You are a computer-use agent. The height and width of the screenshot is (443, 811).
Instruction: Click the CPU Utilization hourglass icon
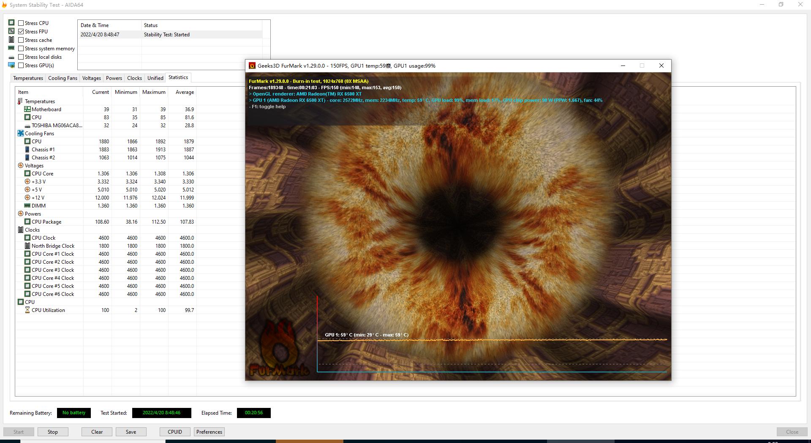pos(27,310)
